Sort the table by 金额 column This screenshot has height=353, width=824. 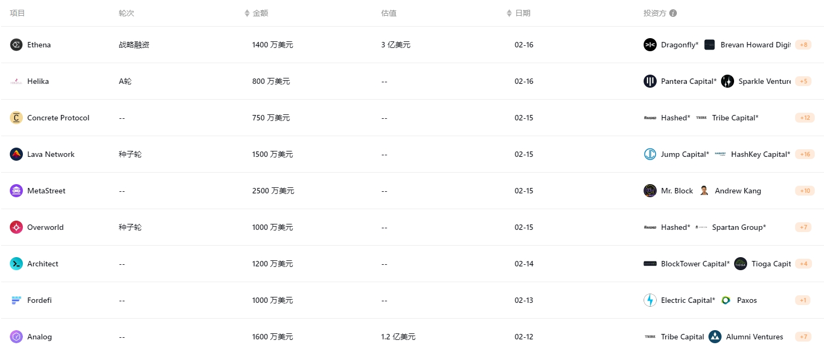click(256, 13)
